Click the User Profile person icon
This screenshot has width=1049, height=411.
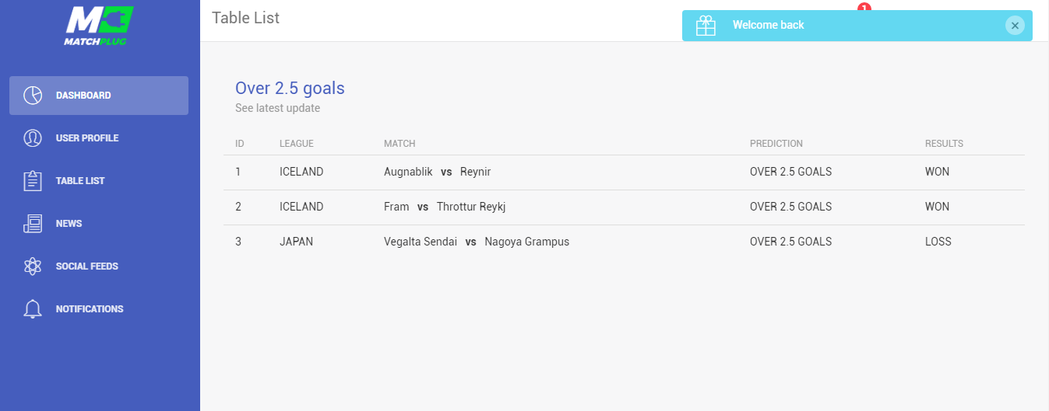(x=33, y=138)
